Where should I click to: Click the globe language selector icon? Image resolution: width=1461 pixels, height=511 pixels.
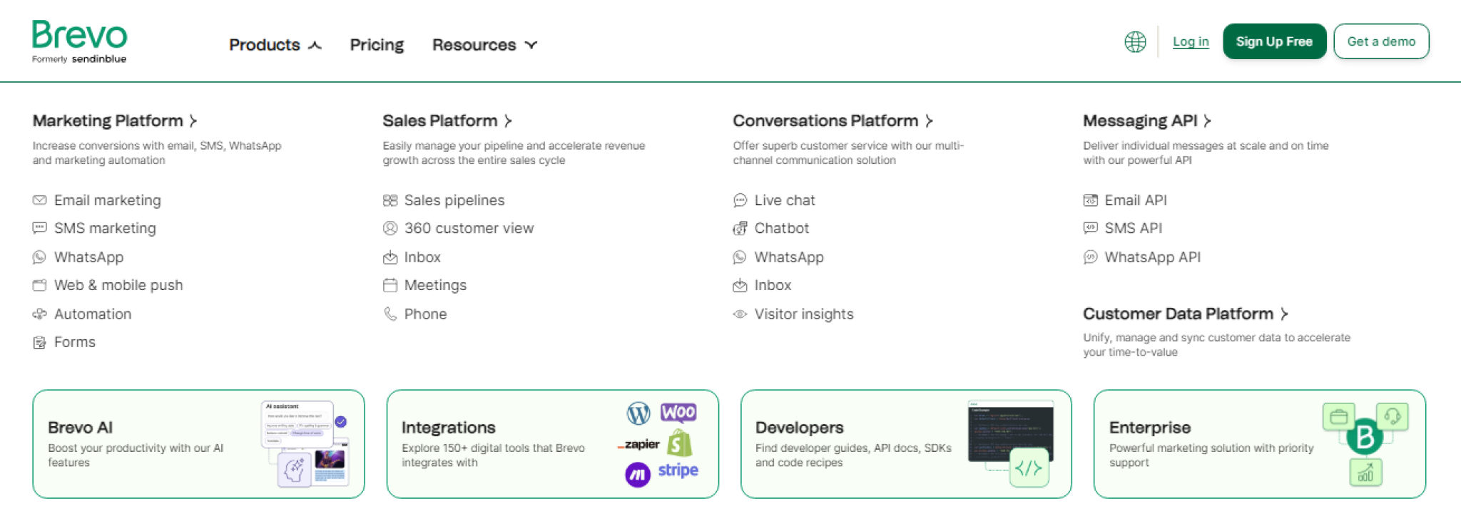[1135, 42]
